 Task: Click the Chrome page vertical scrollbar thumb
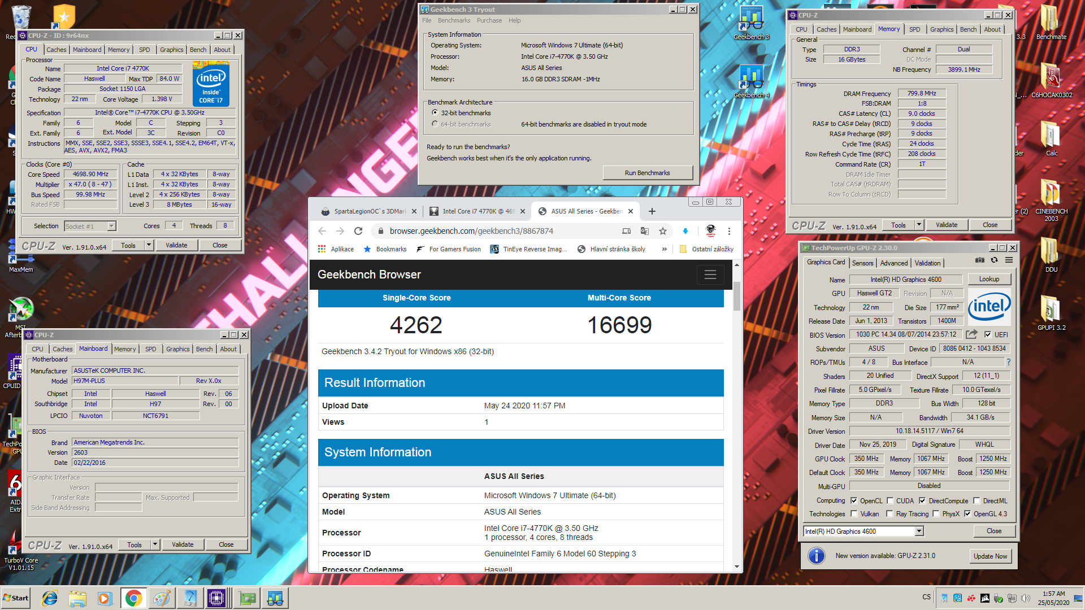(x=737, y=296)
